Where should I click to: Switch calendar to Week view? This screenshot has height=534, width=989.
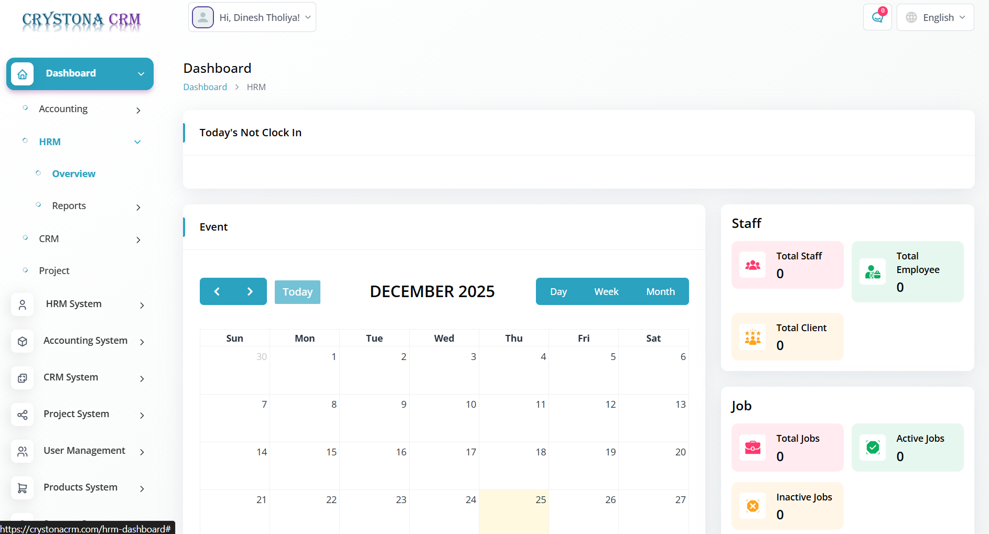point(606,291)
